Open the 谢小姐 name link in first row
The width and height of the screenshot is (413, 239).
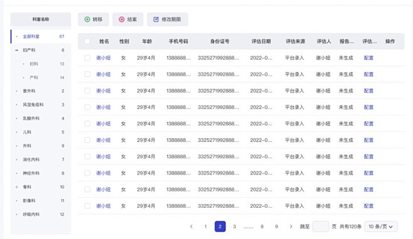point(103,58)
